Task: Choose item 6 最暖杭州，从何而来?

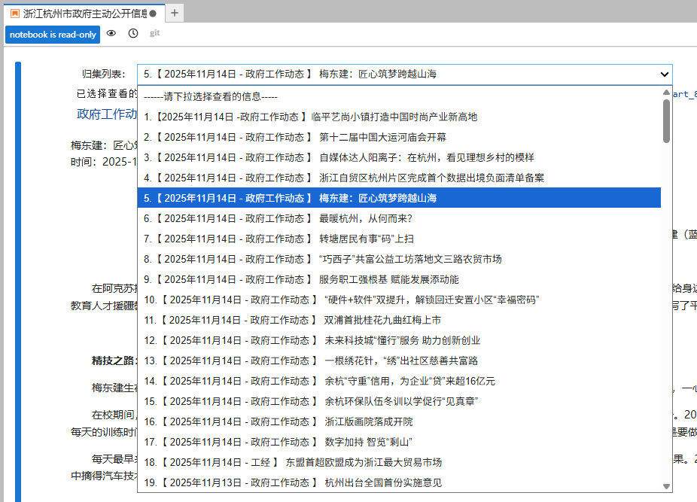Action: coord(399,218)
